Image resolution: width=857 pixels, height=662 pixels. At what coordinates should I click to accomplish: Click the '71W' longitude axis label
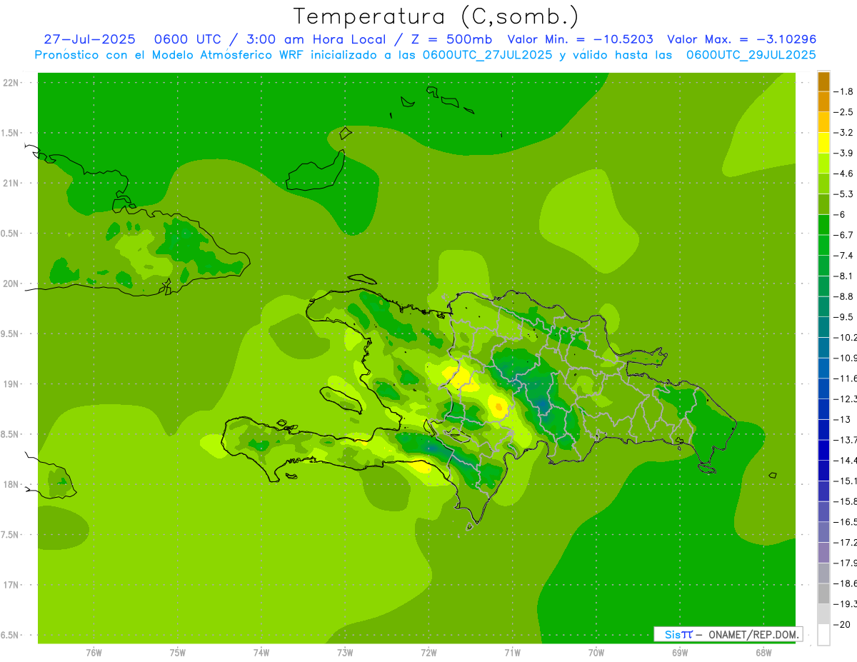(512, 653)
